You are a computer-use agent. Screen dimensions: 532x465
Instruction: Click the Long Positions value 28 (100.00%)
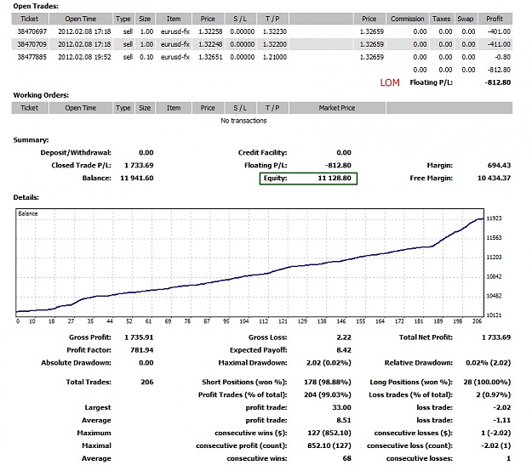(487, 382)
